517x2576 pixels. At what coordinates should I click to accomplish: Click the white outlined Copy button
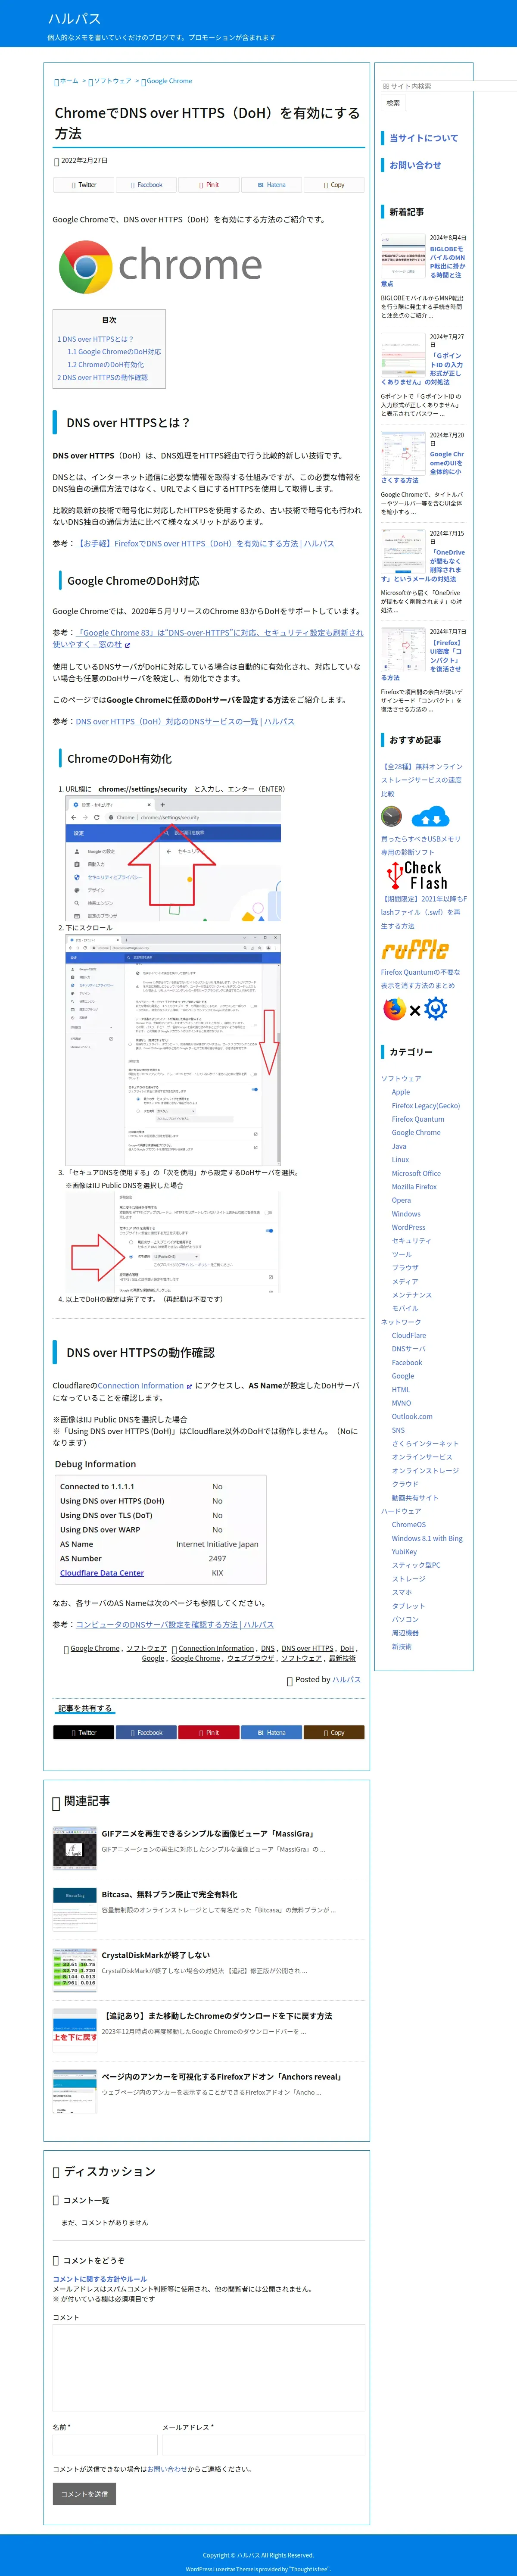334,185
